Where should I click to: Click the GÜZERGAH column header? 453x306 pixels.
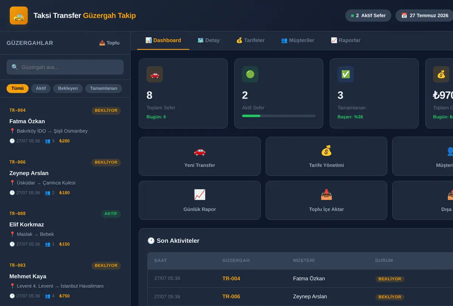tap(236, 260)
